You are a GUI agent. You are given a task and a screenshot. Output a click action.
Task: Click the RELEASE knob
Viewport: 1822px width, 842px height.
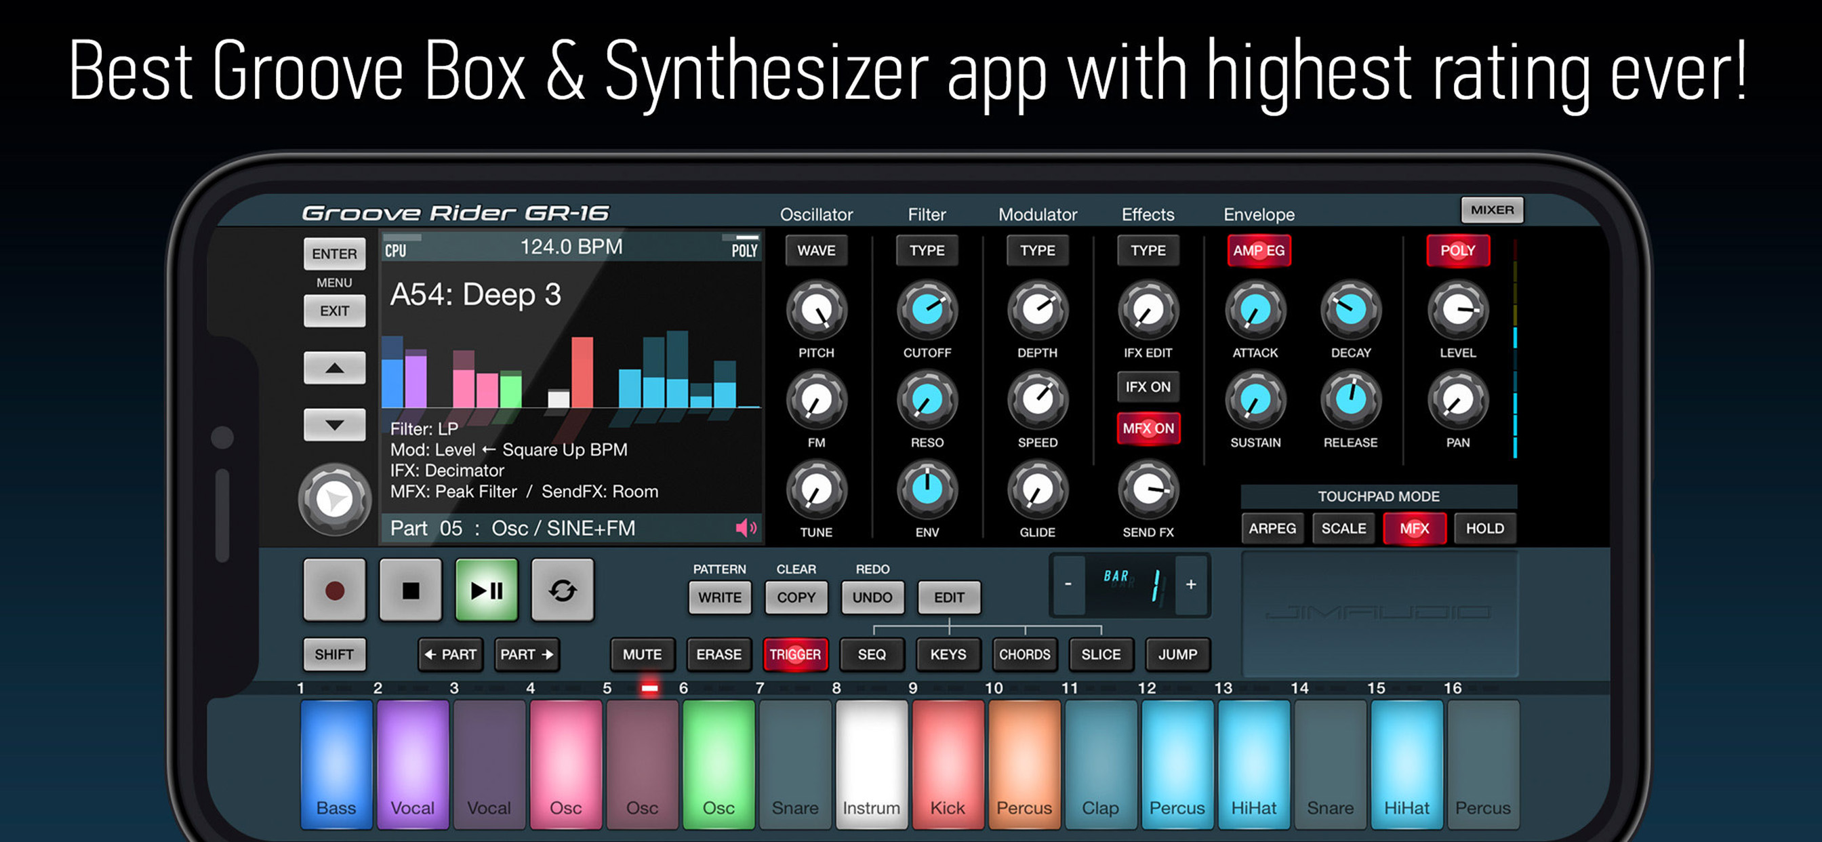pos(1351,400)
